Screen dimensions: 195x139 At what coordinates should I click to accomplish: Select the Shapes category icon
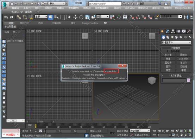168,37
